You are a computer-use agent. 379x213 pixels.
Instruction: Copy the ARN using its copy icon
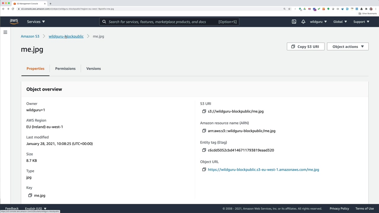204,131
